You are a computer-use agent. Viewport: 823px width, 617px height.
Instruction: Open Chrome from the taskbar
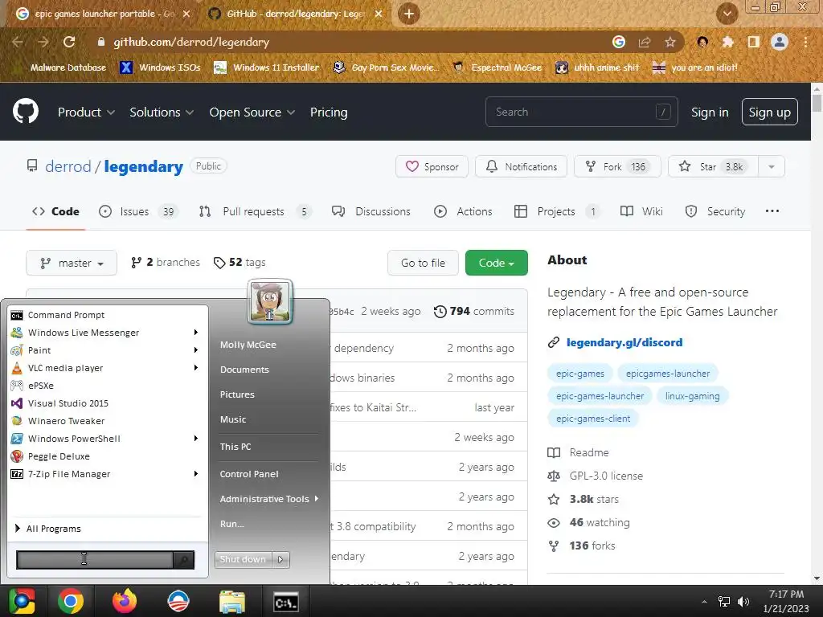71,601
